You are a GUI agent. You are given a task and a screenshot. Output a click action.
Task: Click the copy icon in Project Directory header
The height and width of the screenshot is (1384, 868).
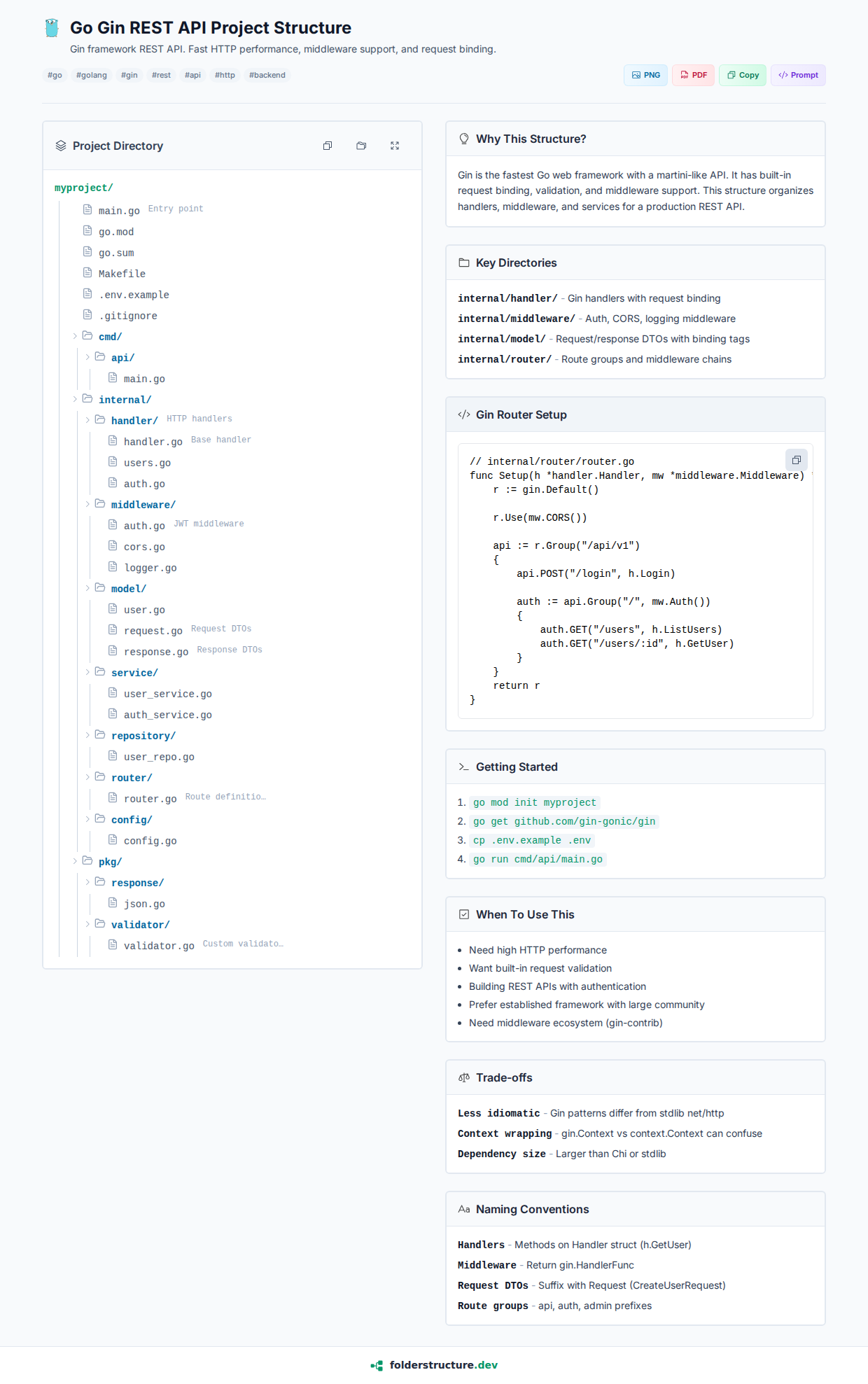[328, 146]
